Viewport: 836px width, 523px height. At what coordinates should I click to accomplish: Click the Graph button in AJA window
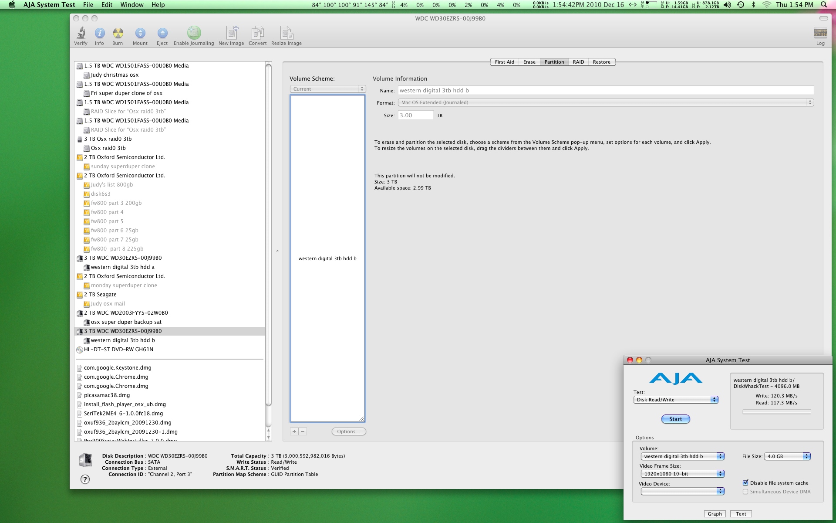[x=715, y=514]
